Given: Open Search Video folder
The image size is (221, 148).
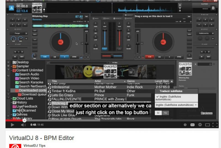Looking at the screenshot, I should pyautogui.click(x=27, y=78).
